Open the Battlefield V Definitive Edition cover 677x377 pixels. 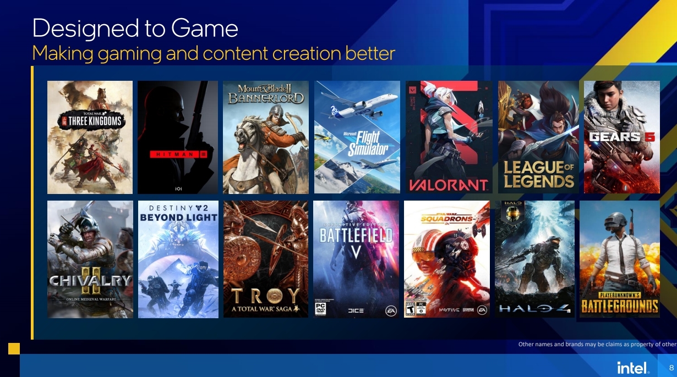(356, 259)
